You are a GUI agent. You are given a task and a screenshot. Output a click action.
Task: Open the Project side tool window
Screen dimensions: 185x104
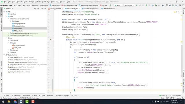(1, 12)
